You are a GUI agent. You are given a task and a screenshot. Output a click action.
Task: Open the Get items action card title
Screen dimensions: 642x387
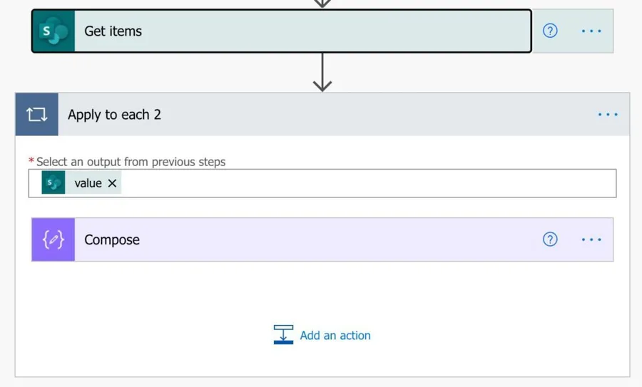(x=113, y=31)
